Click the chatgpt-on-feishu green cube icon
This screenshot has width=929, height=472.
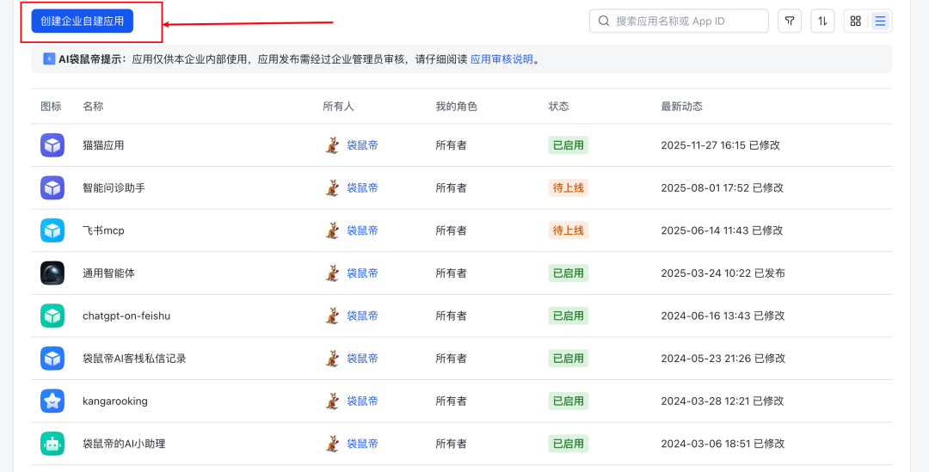[52, 316]
